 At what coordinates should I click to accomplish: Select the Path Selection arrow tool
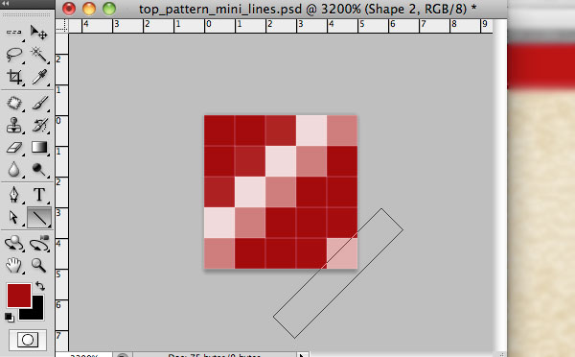pyautogui.click(x=13, y=218)
